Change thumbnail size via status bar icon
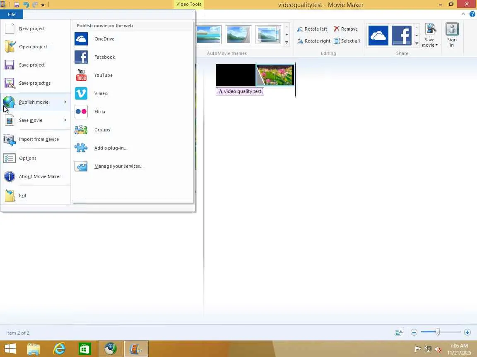477x357 pixels. (399, 332)
